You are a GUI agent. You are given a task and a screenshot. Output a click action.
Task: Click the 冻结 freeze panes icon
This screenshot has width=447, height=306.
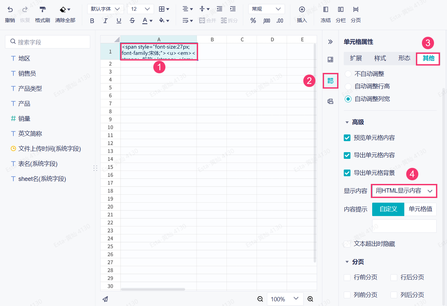[x=326, y=9]
